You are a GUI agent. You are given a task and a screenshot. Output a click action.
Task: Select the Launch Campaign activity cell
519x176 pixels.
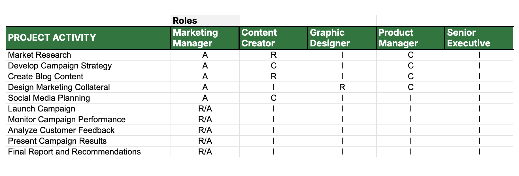(x=42, y=109)
